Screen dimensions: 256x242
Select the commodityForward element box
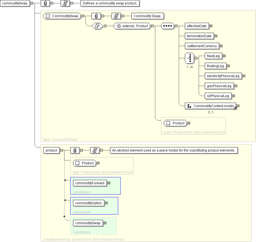[90, 183]
